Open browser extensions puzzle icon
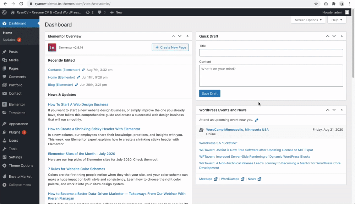Screen dimensions: 355x204 (333, 4)
